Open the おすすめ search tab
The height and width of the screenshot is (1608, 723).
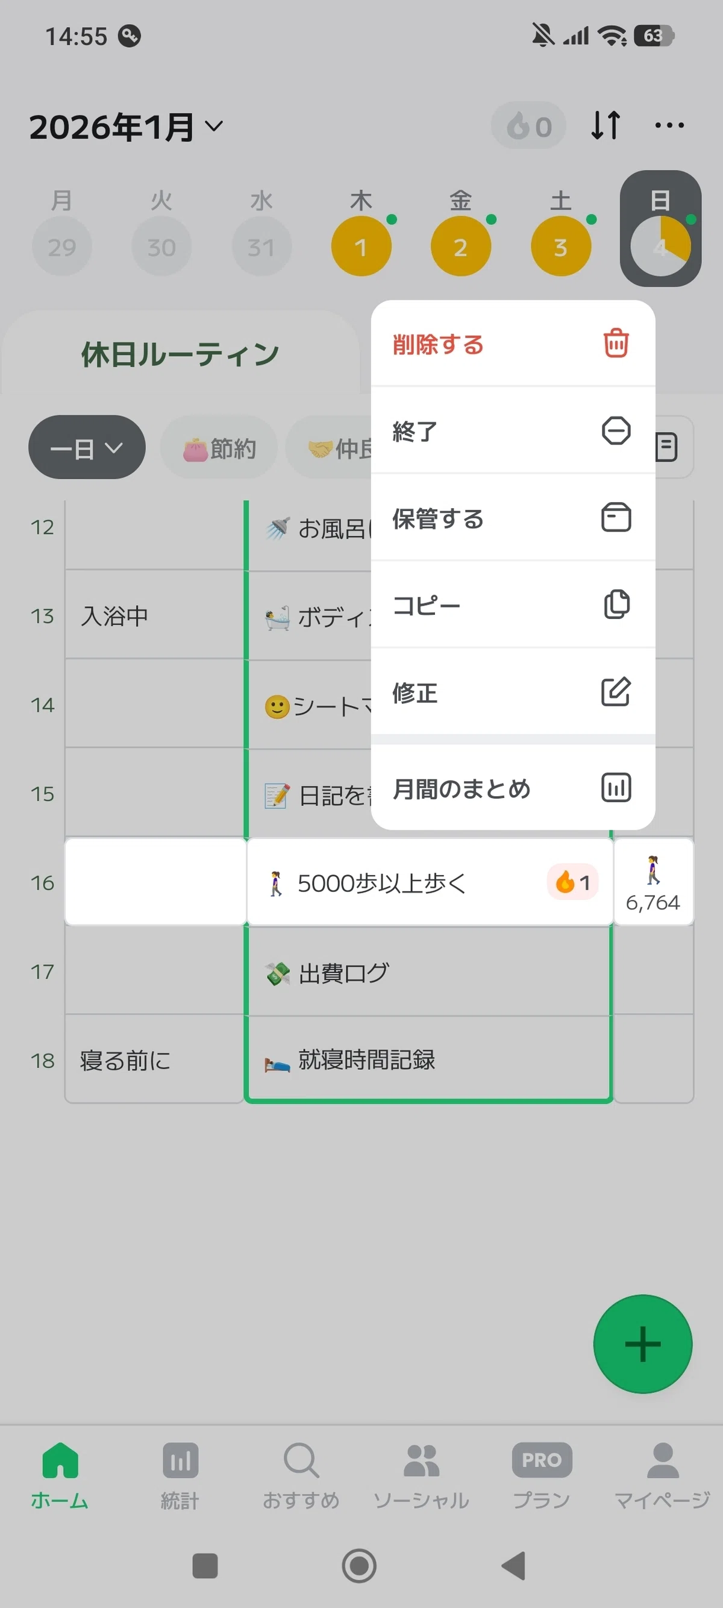click(x=301, y=1475)
